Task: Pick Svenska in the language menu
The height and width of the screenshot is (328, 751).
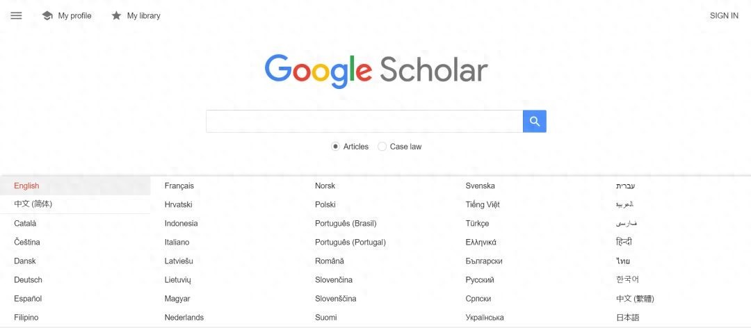Action: coord(481,186)
